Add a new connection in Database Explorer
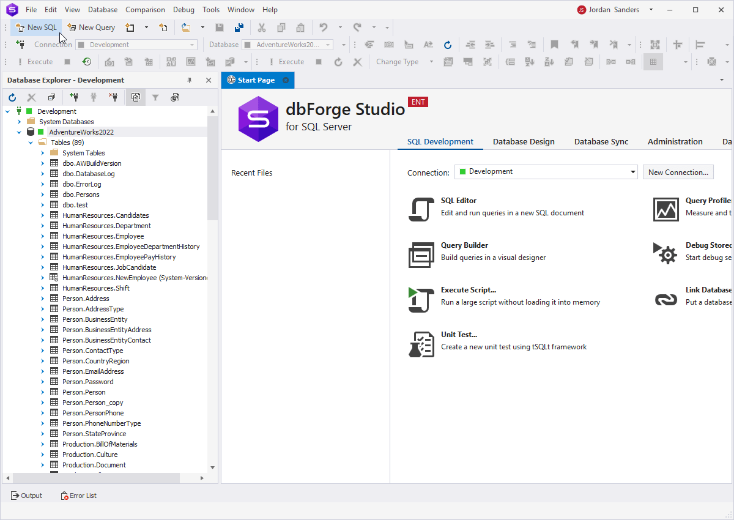 (74, 97)
